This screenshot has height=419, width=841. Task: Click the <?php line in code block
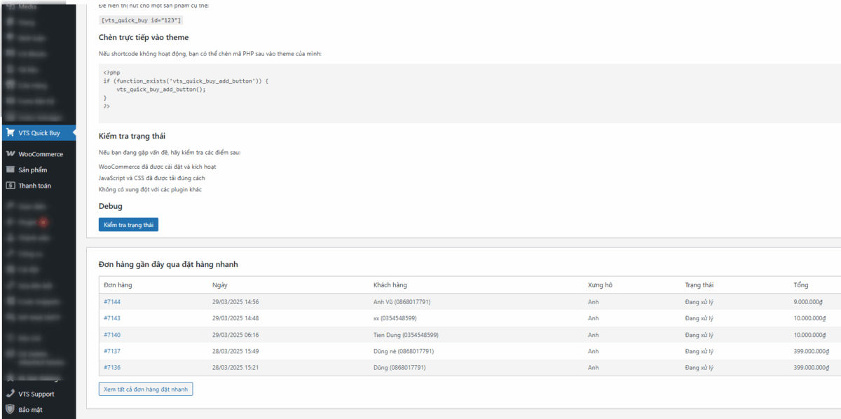pos(111,73)
